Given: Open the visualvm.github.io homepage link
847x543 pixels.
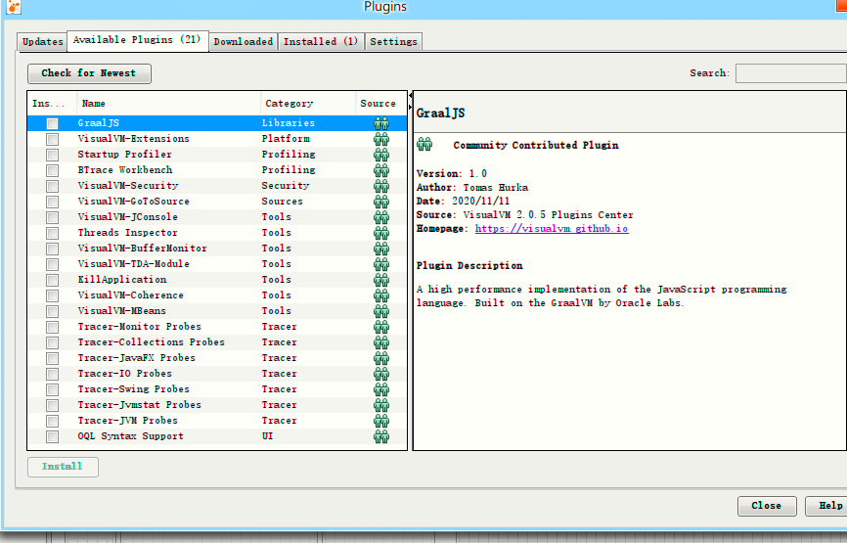Looking at the screenshot, I should point(552,229).
